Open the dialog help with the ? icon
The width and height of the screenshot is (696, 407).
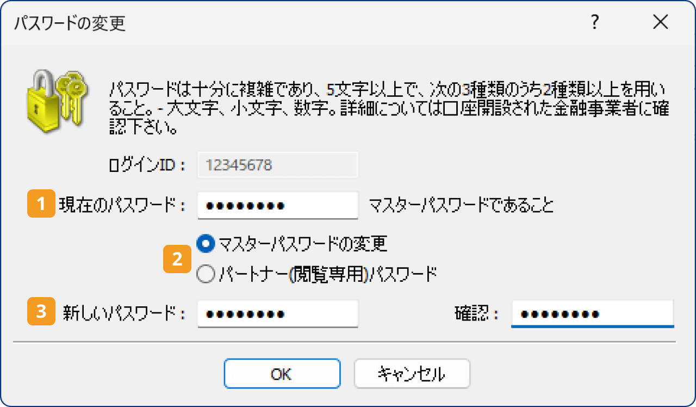coord(595,23)
